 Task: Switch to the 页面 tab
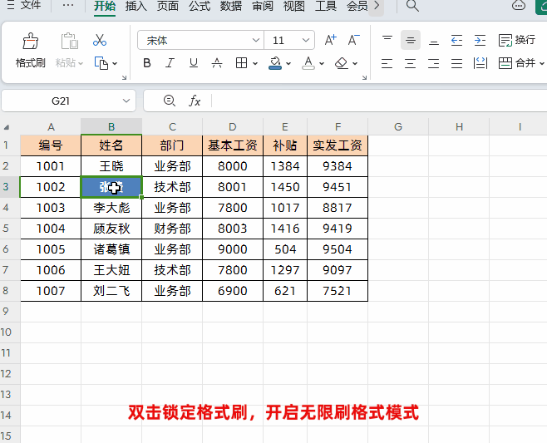pos(167,6)
